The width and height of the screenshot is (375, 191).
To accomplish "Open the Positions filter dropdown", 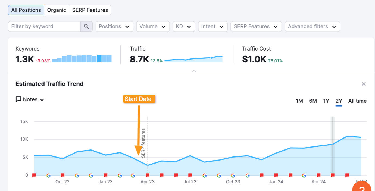I will pos(114,26).
